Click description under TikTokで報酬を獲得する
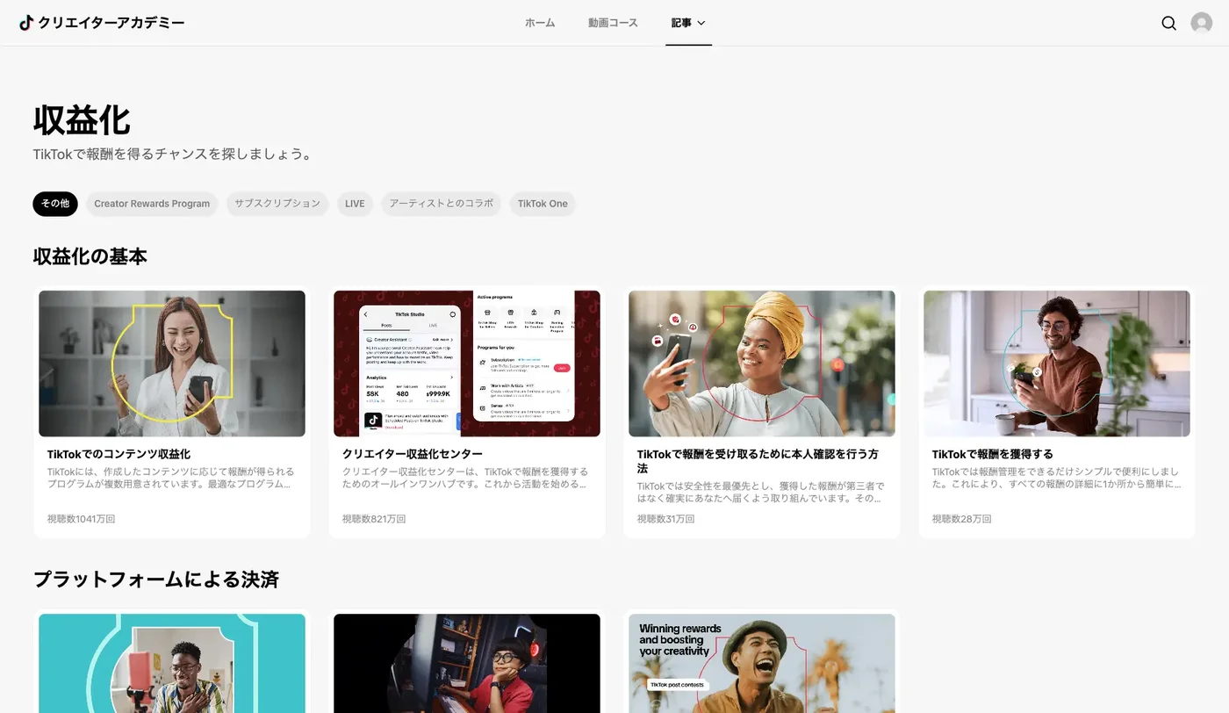This screenshot has height=713, width=1229. point(1057,478)
